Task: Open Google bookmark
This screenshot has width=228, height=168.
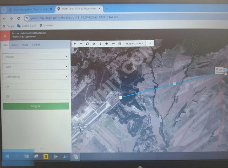Action: pos(8,26)
